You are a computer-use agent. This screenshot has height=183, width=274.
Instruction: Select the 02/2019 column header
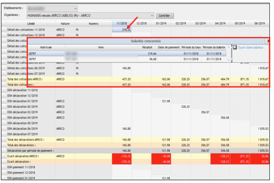click(x=181, y=23)
